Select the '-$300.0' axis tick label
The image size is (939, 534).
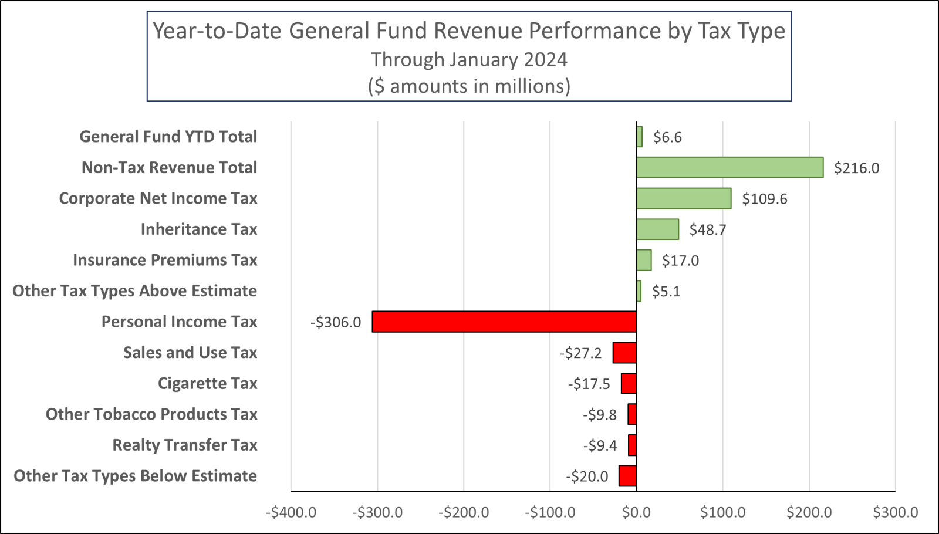coord(377,512)
